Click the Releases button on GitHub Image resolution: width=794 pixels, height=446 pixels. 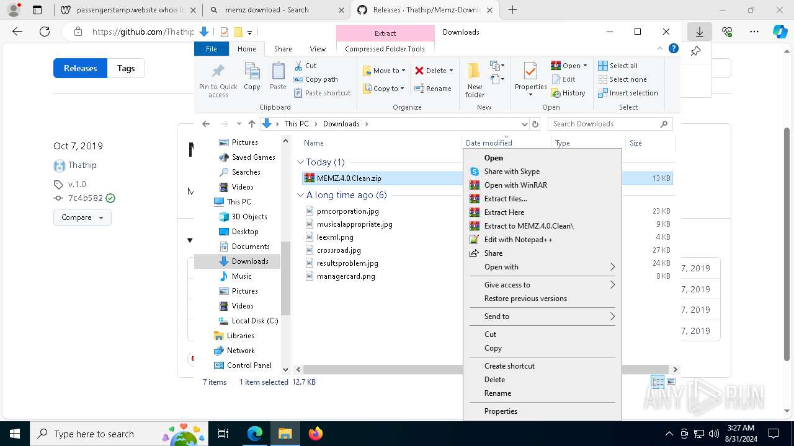[x=80, y=68]
